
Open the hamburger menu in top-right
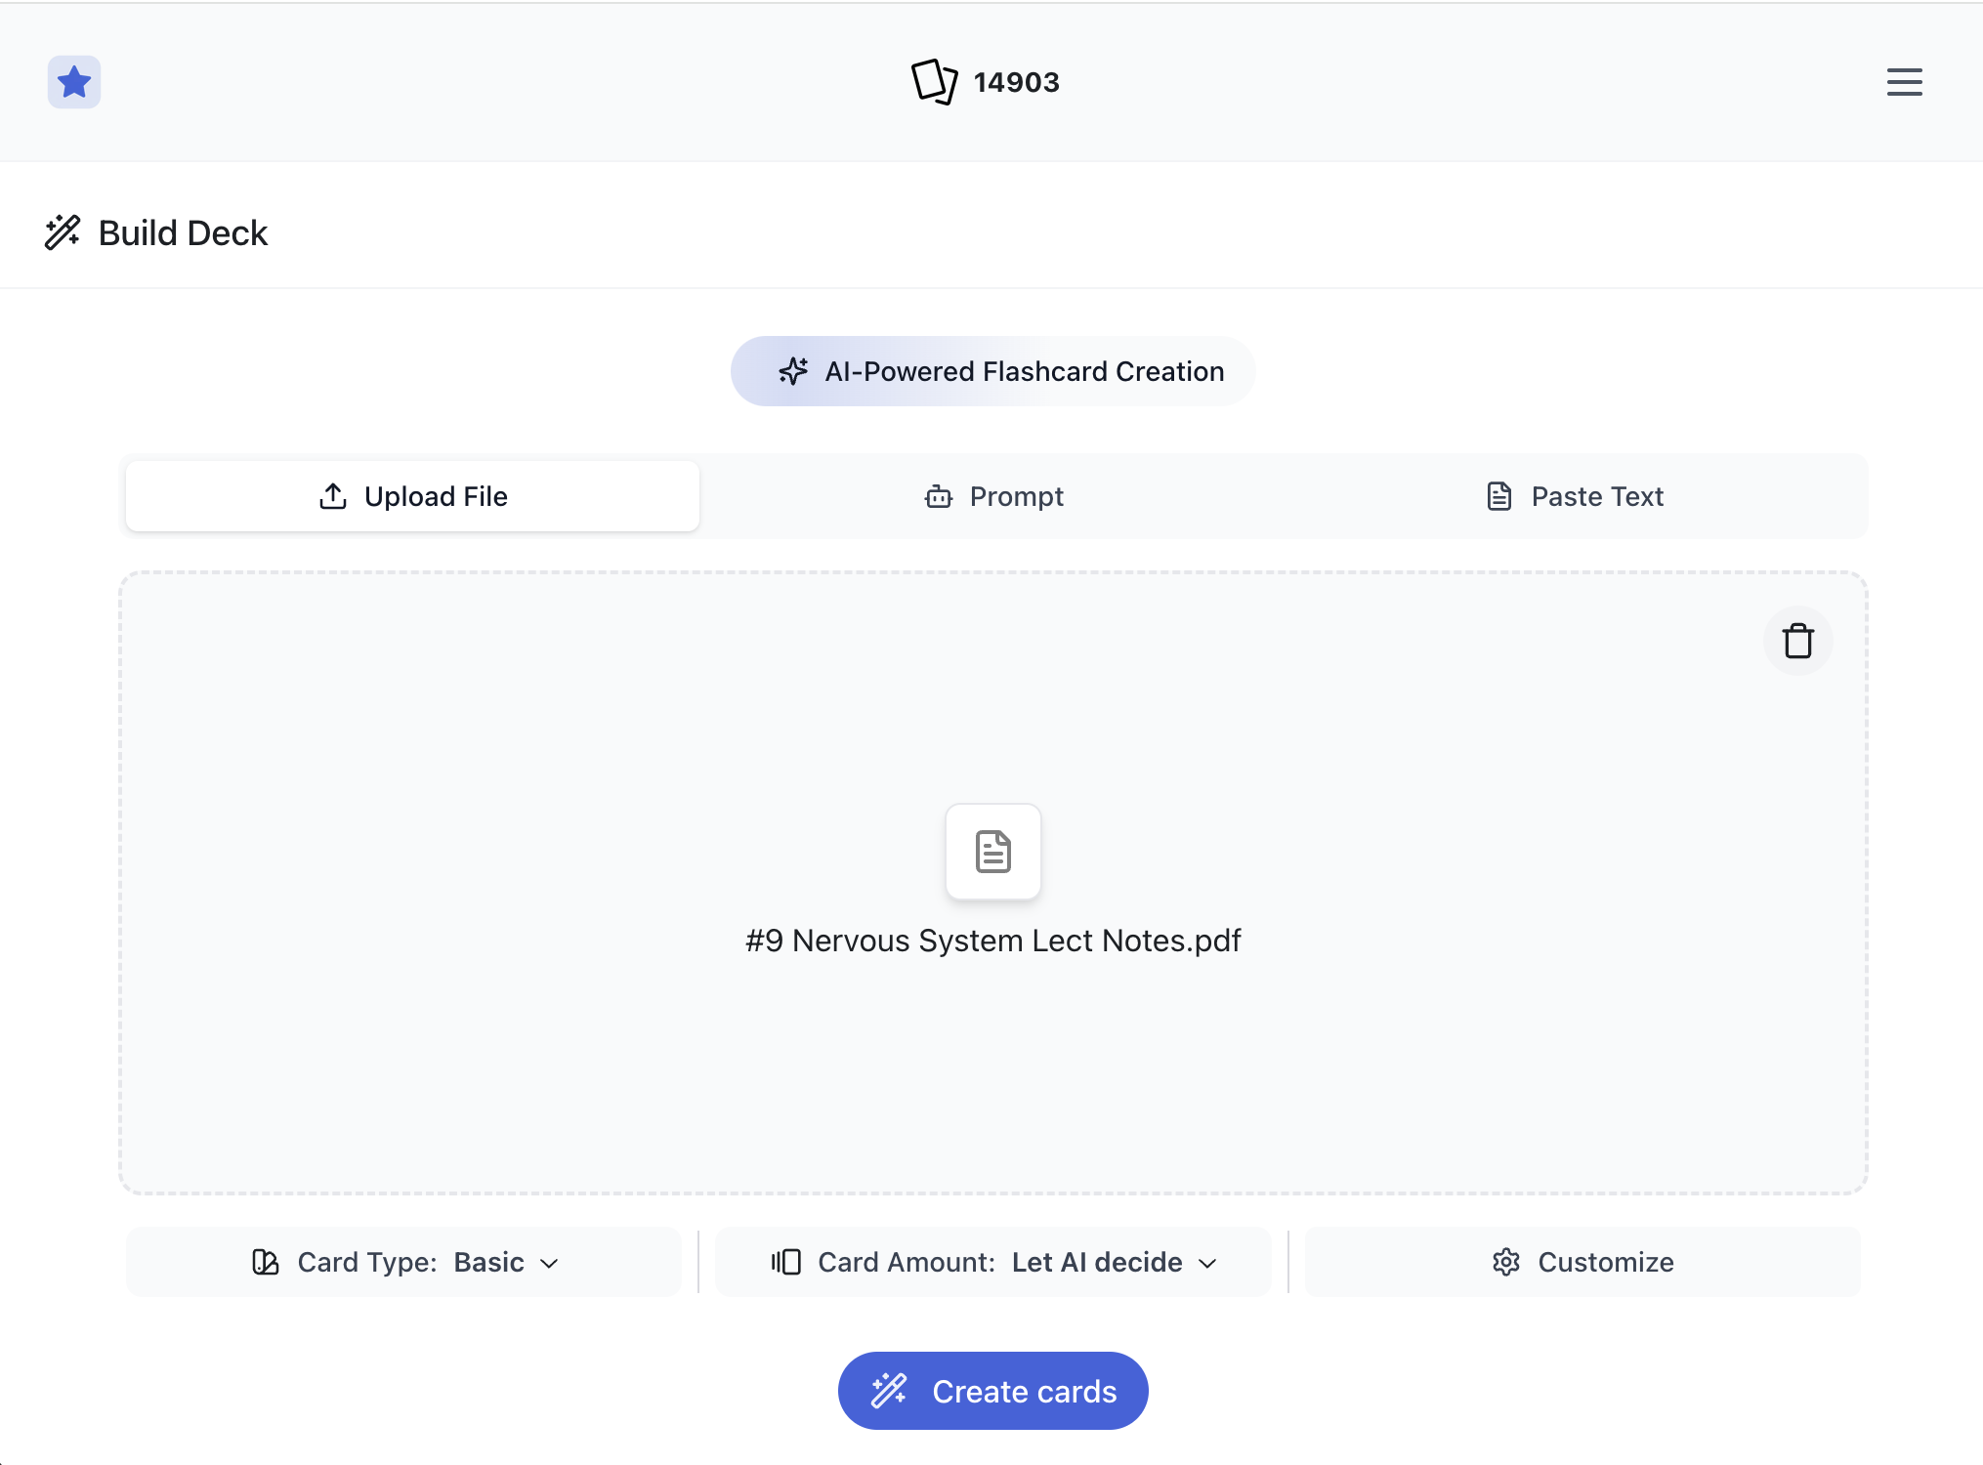click(1904, 82)
